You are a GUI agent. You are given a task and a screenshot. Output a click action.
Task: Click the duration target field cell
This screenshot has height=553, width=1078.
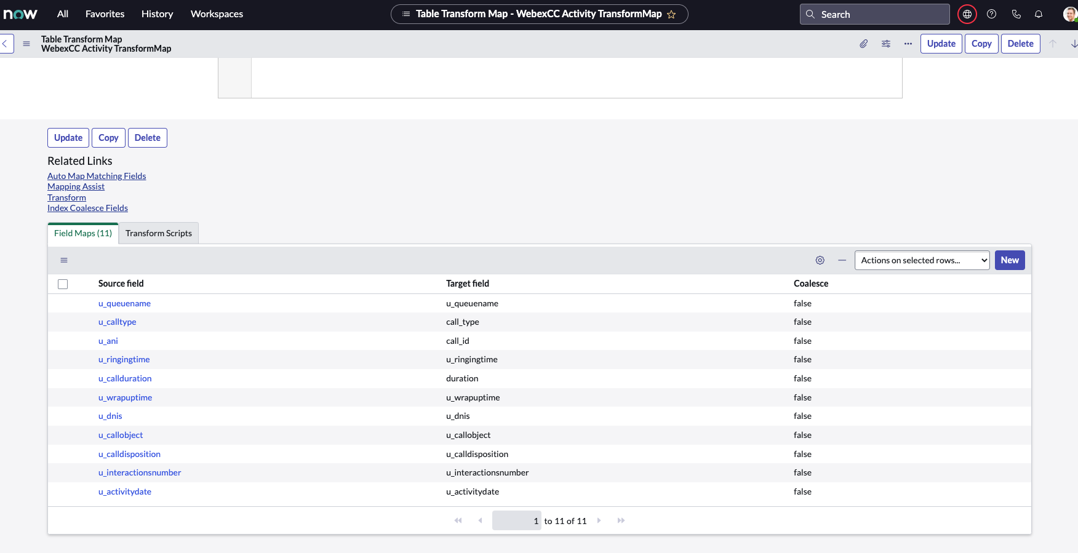click(462, 378)
